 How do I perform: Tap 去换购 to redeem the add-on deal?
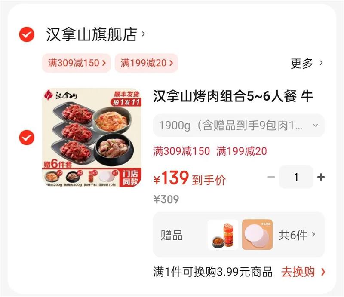(298, 272)
